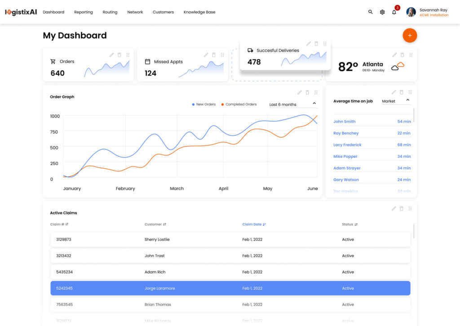Open the Network menu item
The width and height of the screenshot is (460, 326).
[135, 12]
